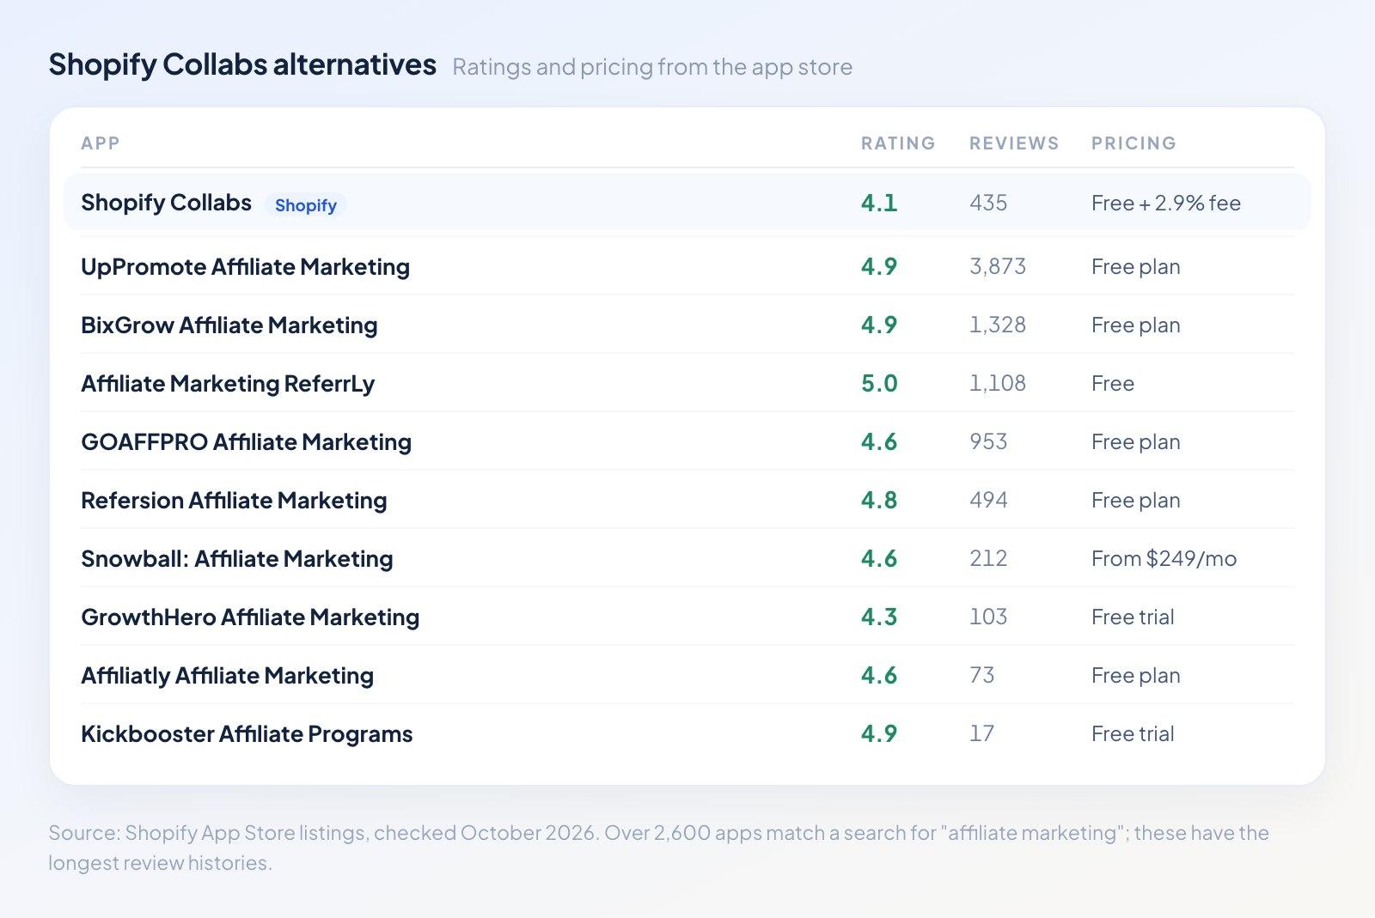Click the 3,873 reviews count
The width and height of the screenshot is (1375, 918).
pyautogui.click(x=998, y=267)
